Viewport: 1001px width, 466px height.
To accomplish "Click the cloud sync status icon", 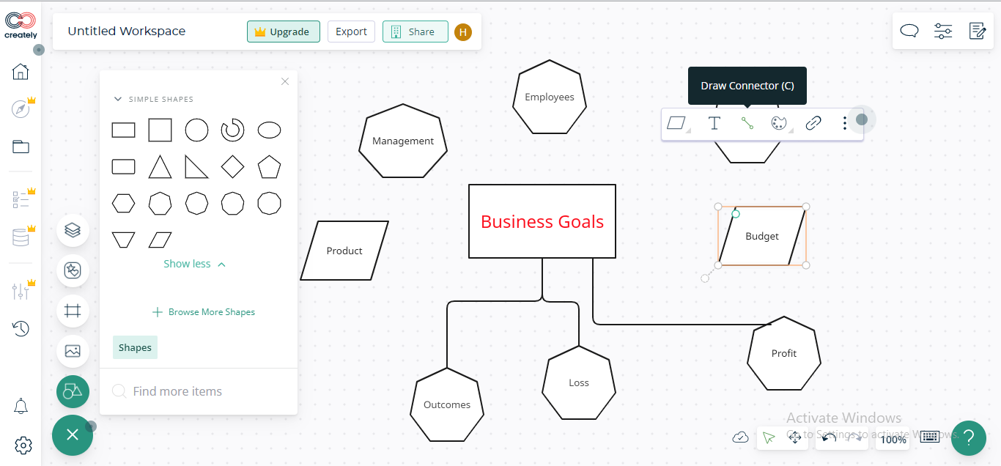I will [741, 437].
